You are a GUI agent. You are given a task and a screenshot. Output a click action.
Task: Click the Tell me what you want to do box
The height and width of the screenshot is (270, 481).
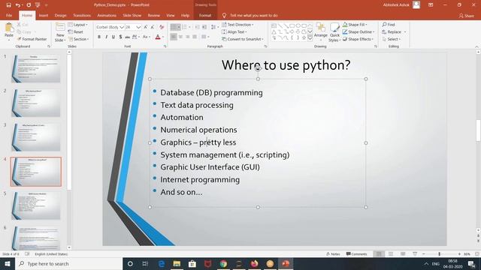click(x=250, y=15)
